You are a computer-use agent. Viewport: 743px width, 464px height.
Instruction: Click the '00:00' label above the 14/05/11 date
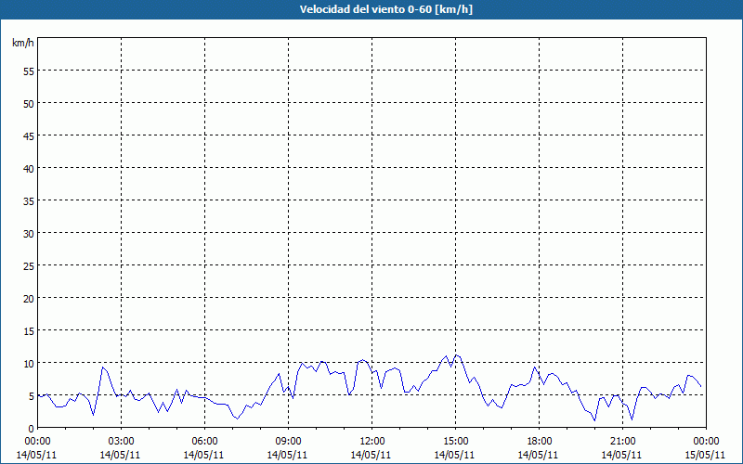tap(37, 442)
